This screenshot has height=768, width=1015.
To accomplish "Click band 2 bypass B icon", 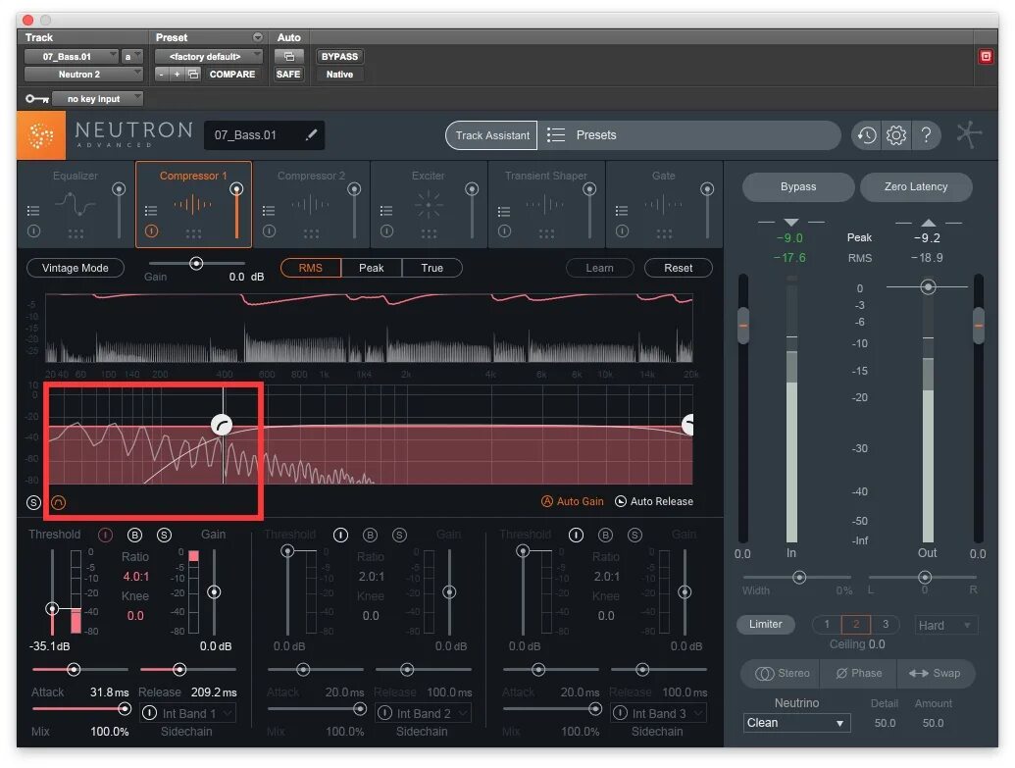I will click(x=371, y=535).
